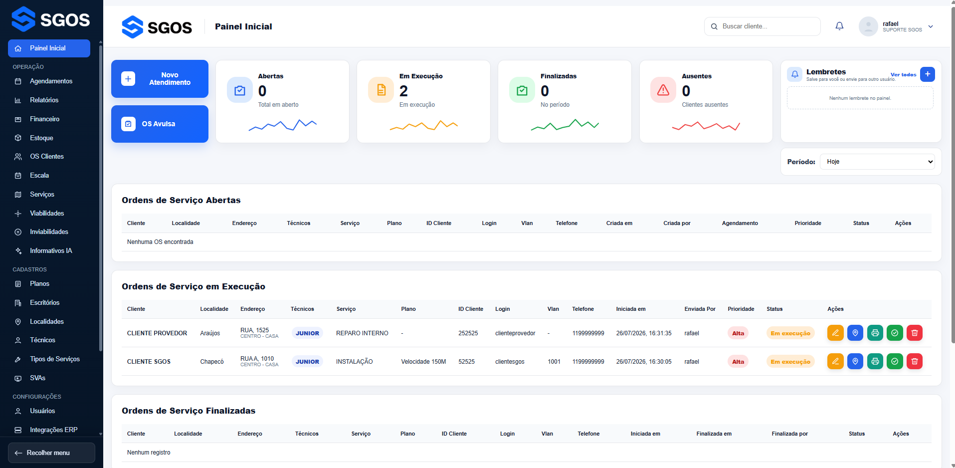
Task: Click the Em execução status for CLIENTE PROVEDOR
Action: point(790,333)
